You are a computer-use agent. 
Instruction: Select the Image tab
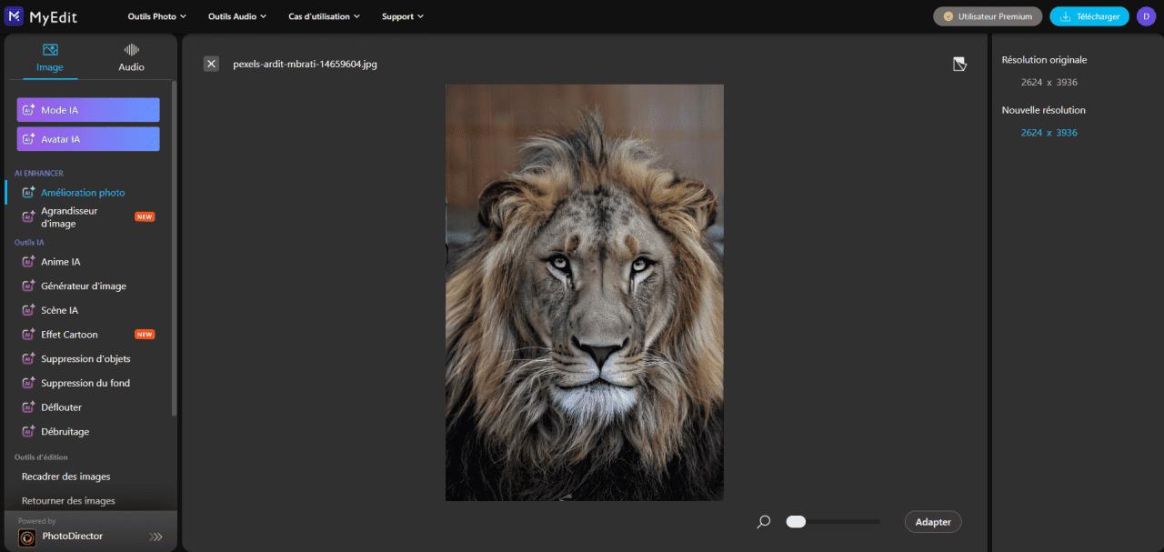point(50,57)
